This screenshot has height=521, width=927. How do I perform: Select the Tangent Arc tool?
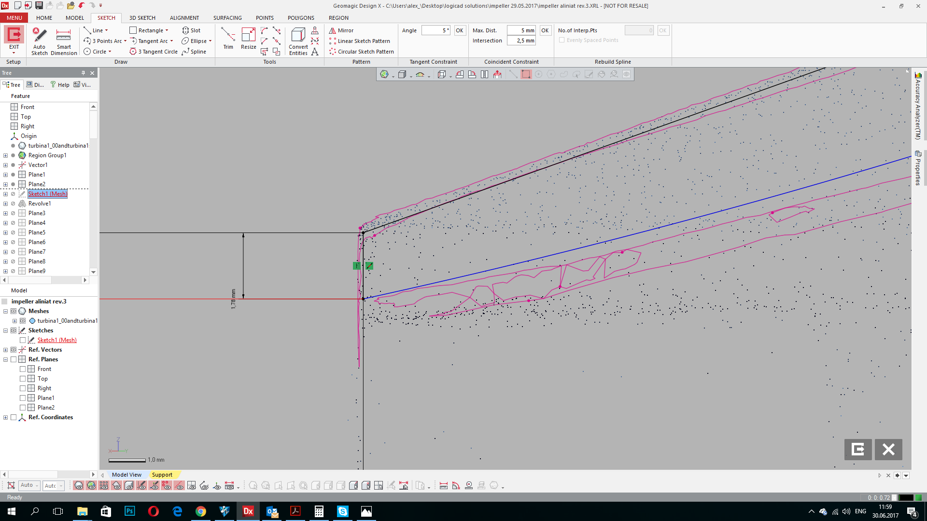click(x=149, y=41)
